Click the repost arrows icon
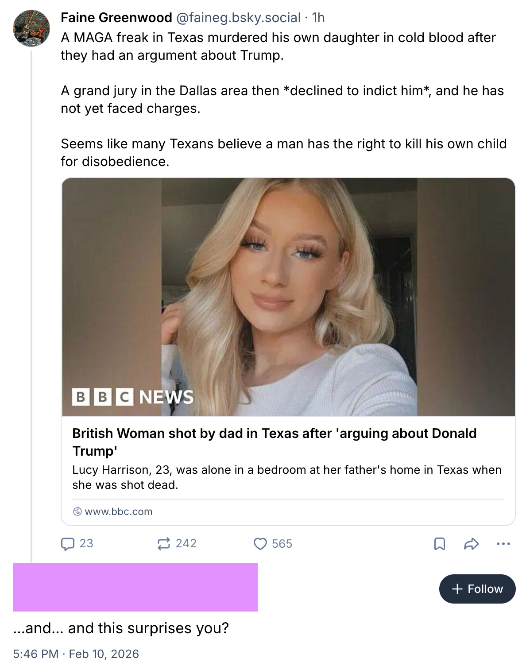The width and height of the screenshot is (526, 666). tap(164, 544)
